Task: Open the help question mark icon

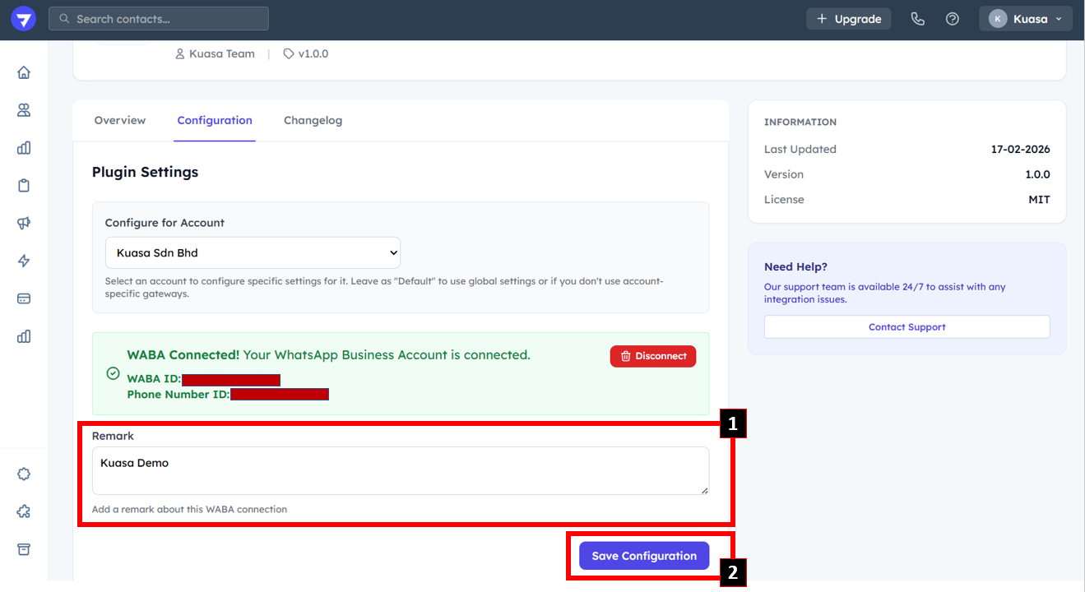Action: (953, 19)
